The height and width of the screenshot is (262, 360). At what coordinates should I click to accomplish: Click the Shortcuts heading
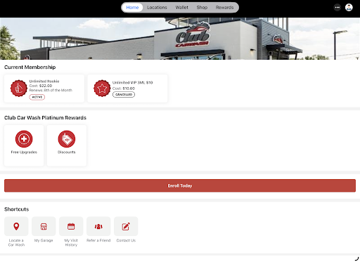click(17, 209)
